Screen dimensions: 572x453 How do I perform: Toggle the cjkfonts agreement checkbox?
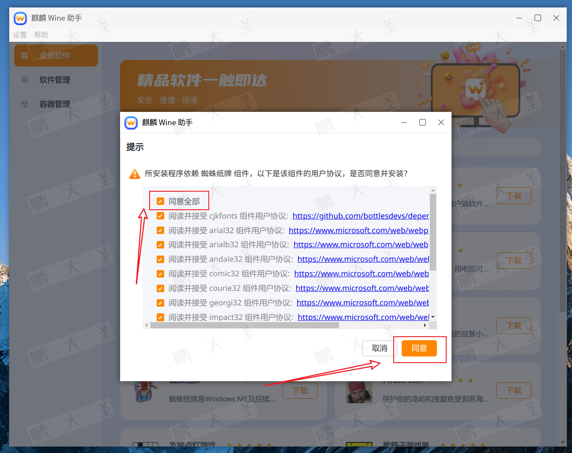tap(160, 216)
